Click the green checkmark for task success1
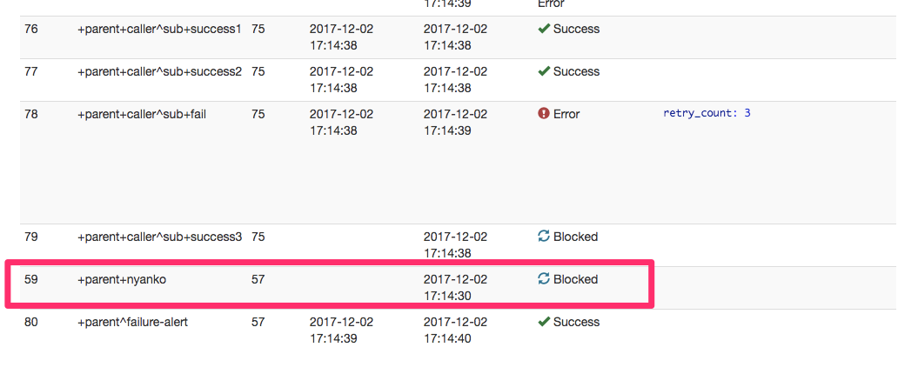This screenshot has width=898, height=374. [x=544, y=29]
